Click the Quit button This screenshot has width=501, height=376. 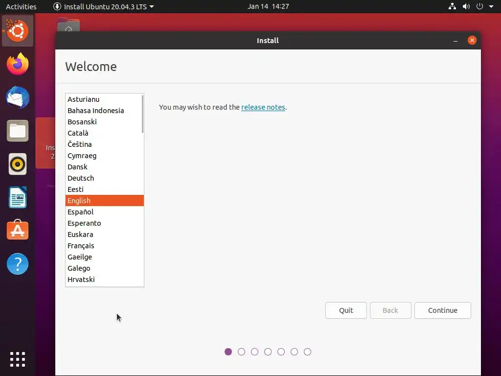point(346,310)
